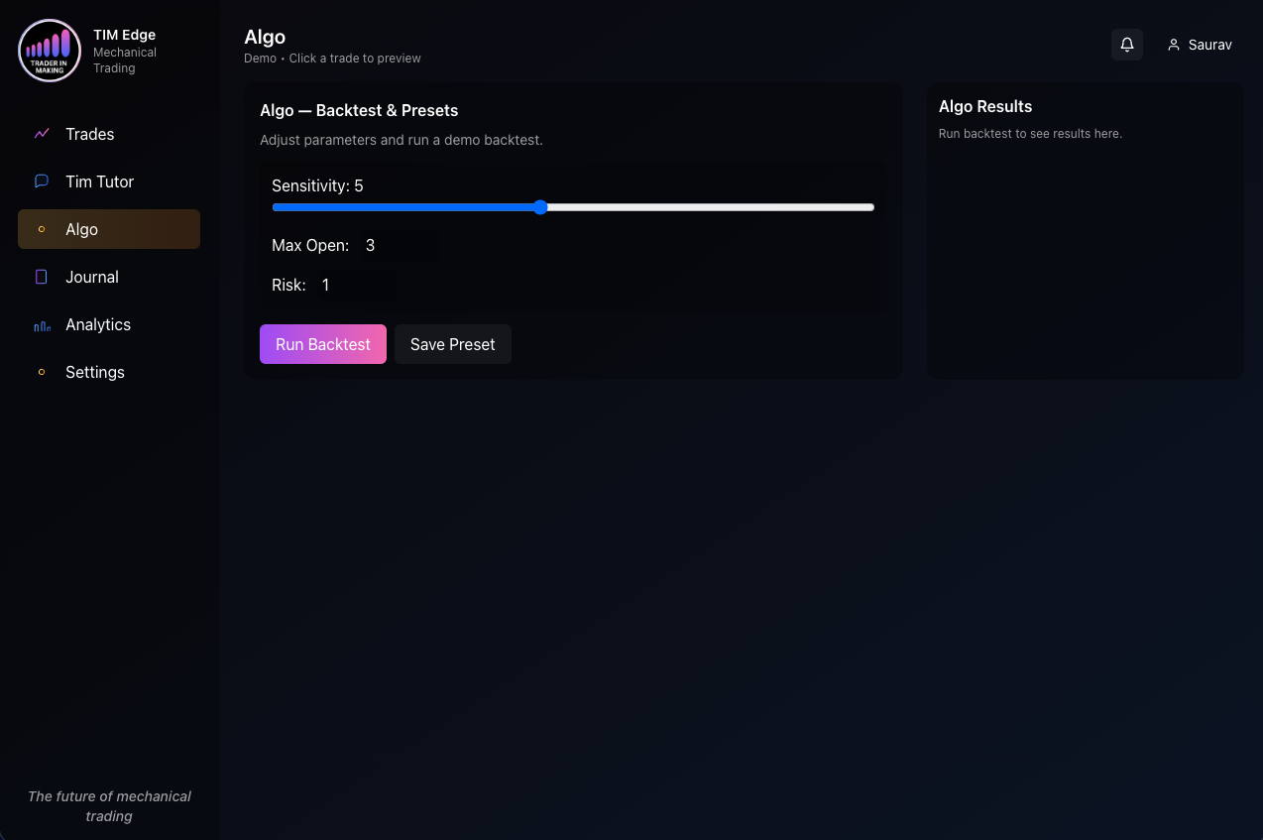Screen dimensions: 1263x840
Task: Go to the Tim Tutor section
Action: click(109, 181)
